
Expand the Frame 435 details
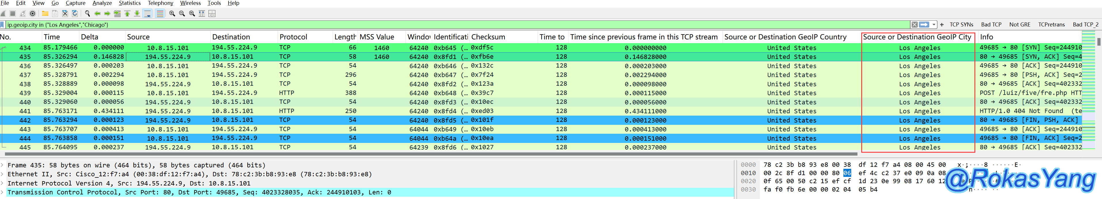point(3,165)
